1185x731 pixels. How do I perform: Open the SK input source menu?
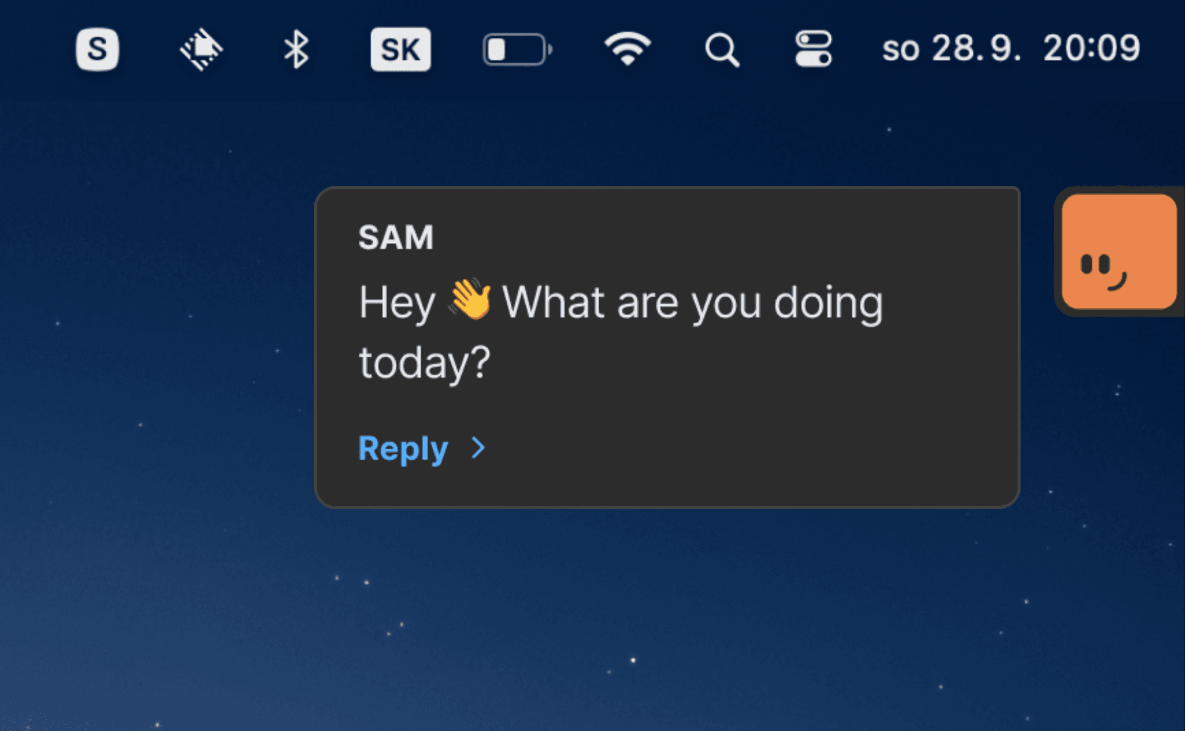pyautogui.click(x=400, y=49)
